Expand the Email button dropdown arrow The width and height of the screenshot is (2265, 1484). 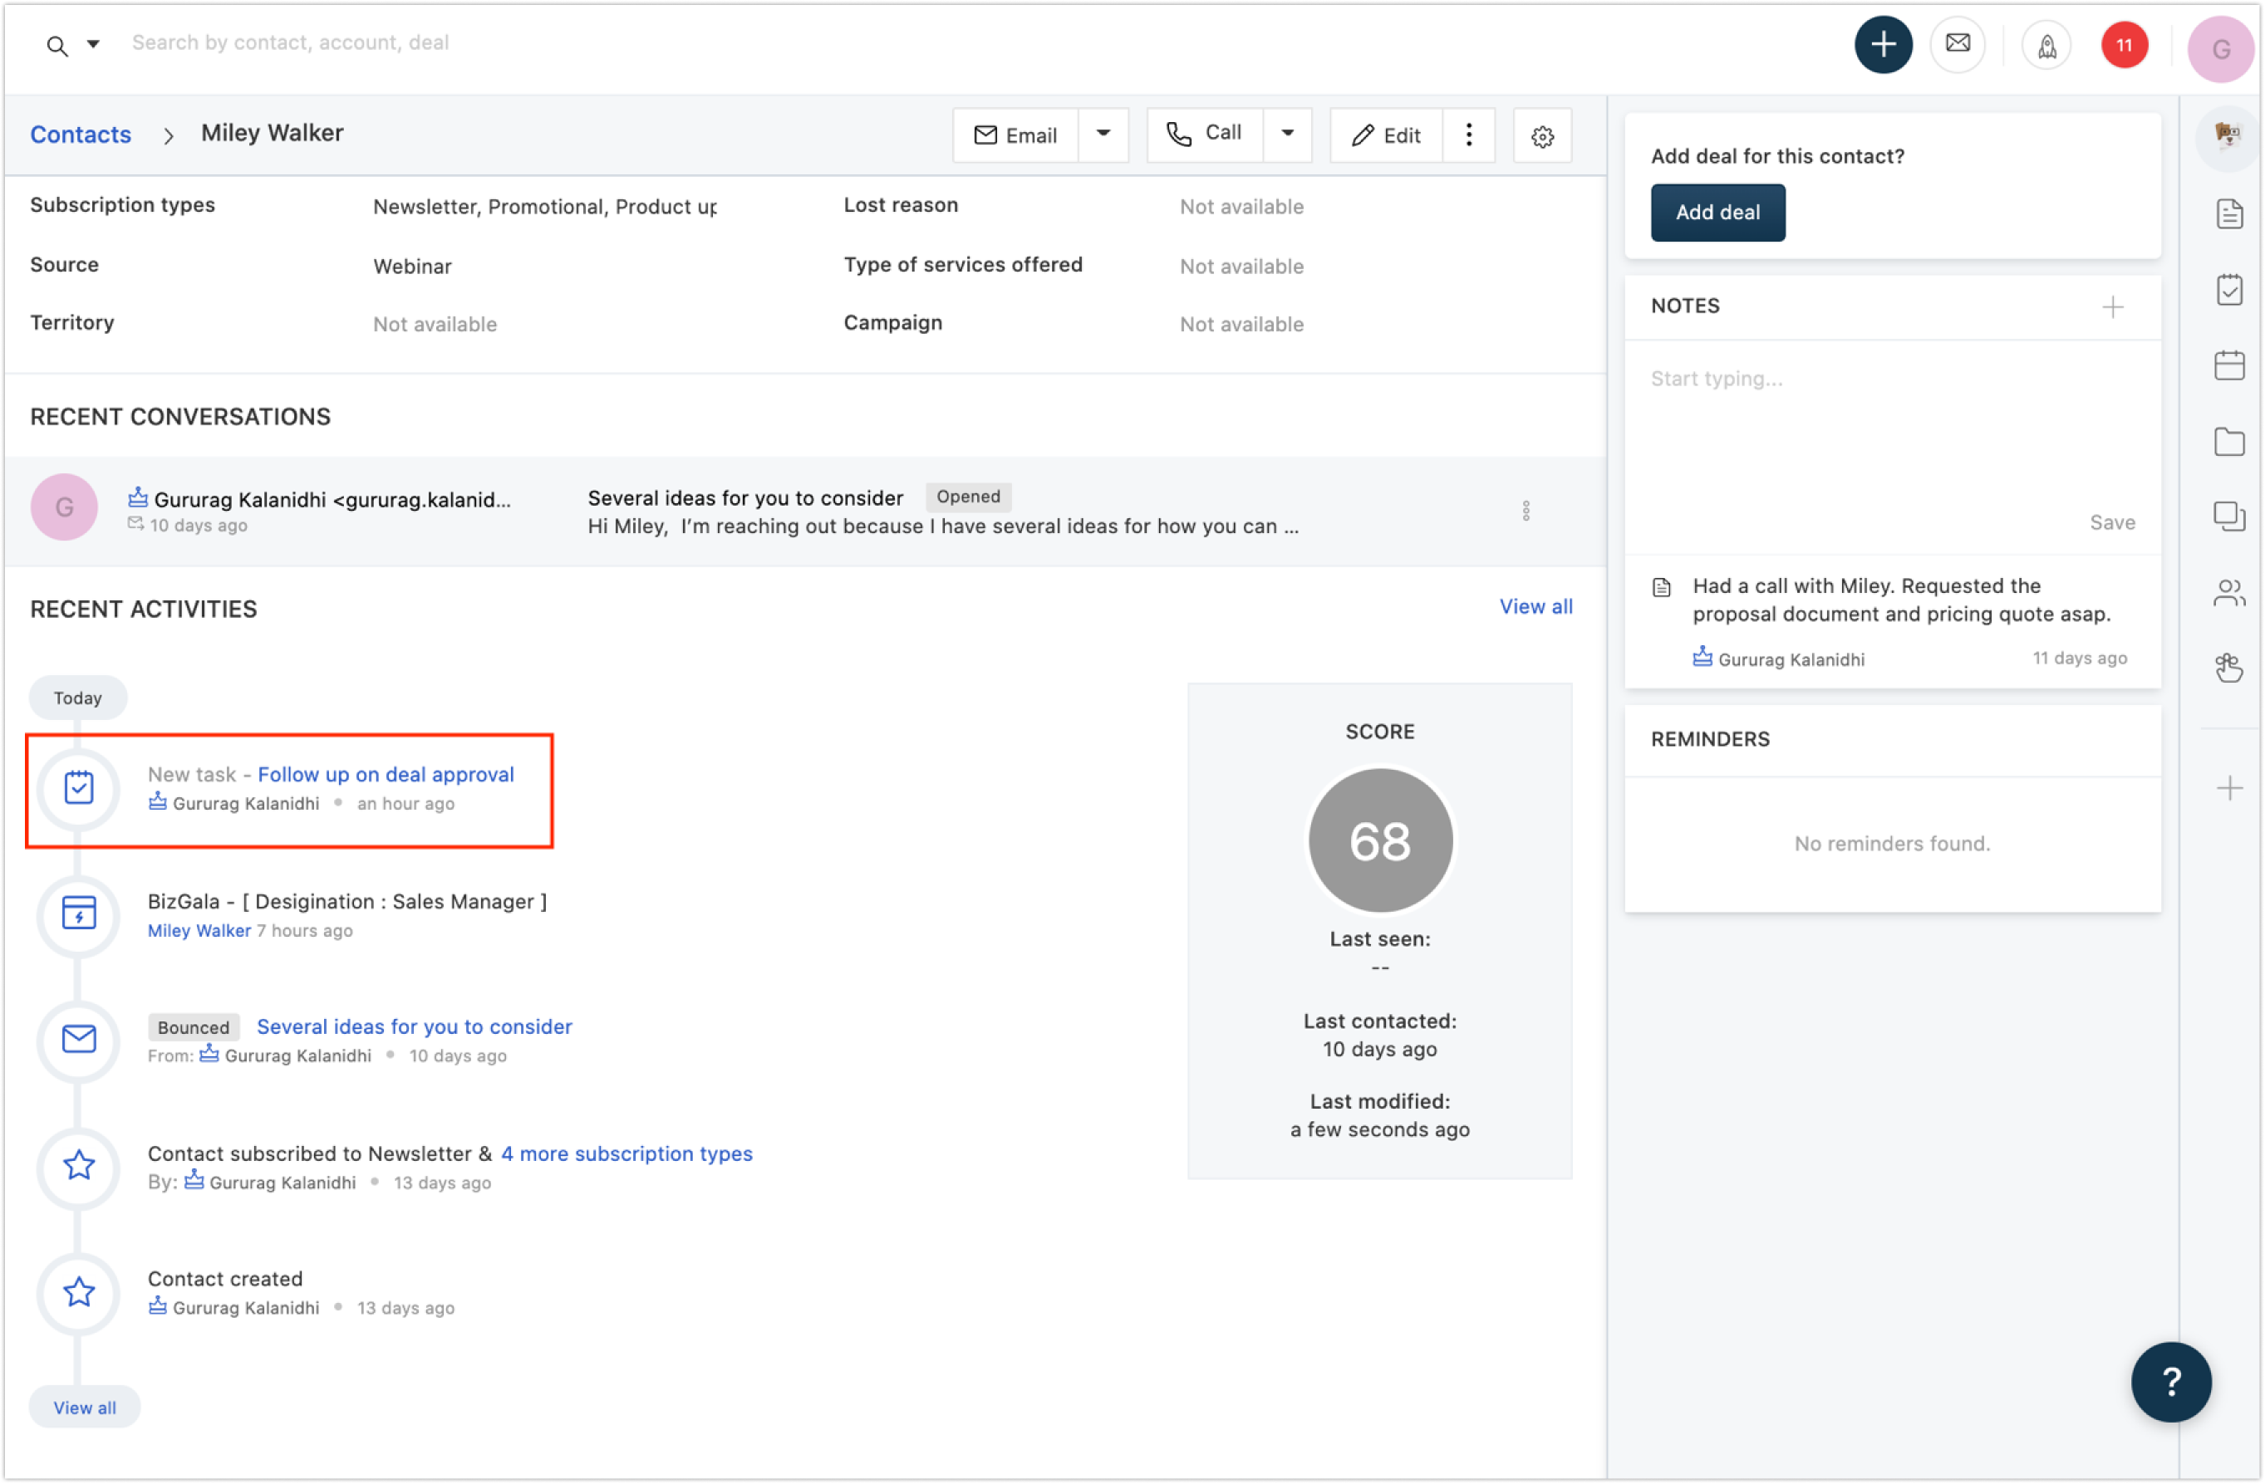pos(1103,135)
